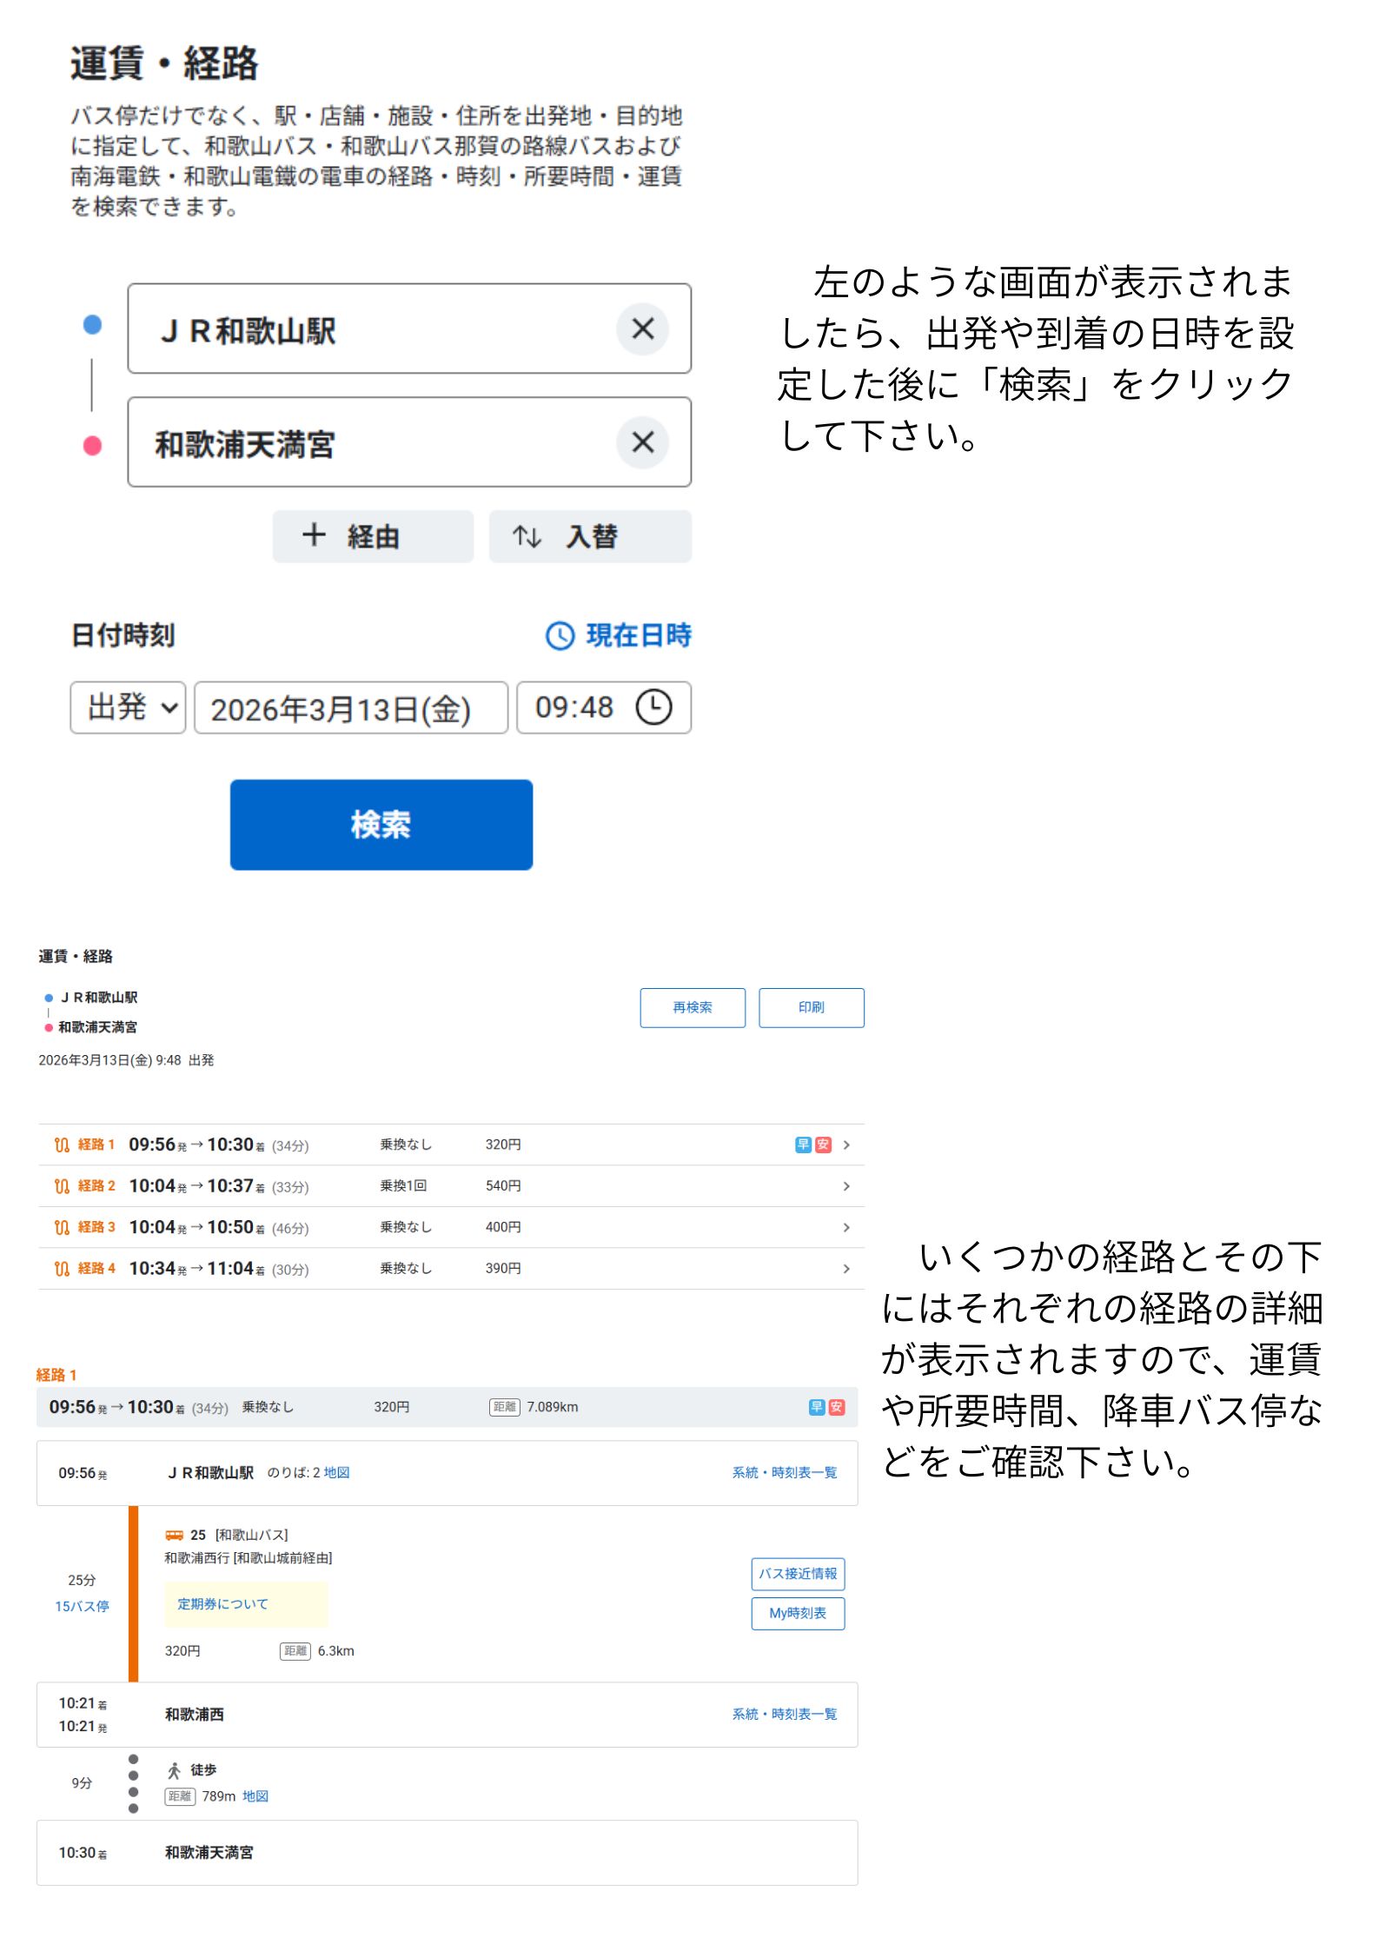Click the clock icon in time field
The height and width of the screenshot is (1951, 1379).
pos(653,707)
